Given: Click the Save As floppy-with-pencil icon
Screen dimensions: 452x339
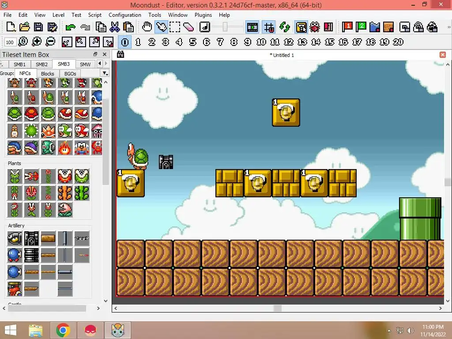Looking at the screenshot, I should tap(52, 27).
